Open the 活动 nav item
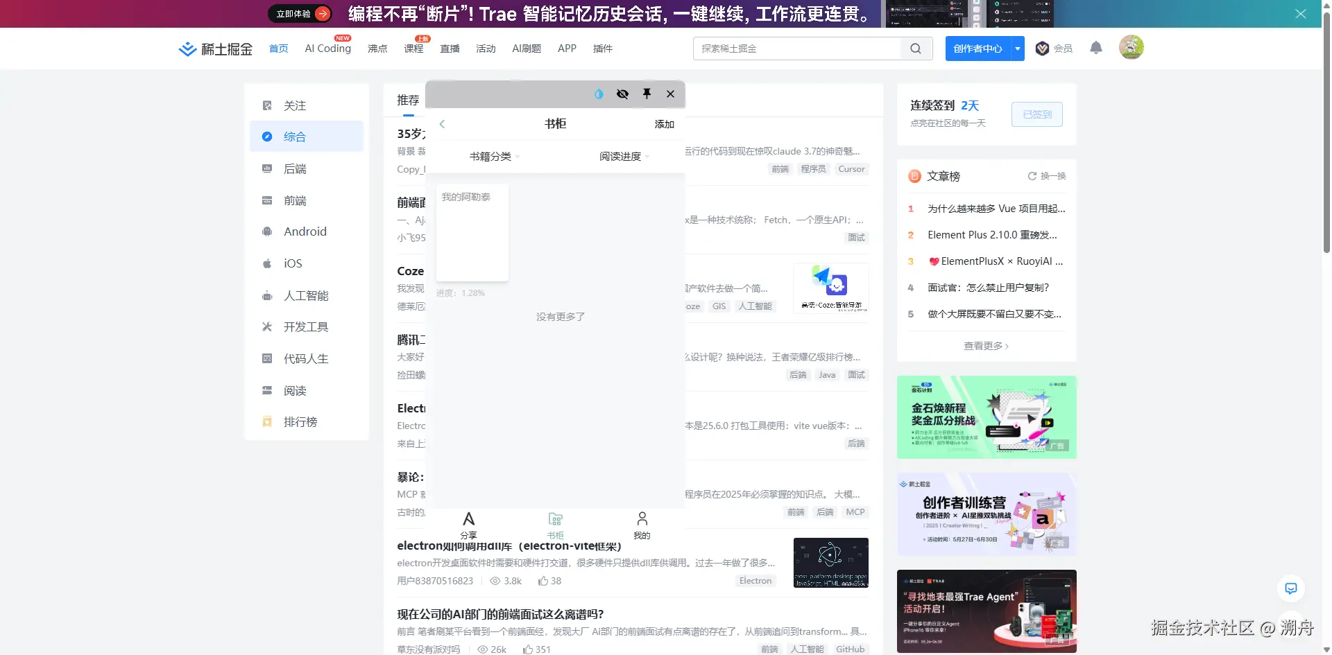The height and width of the screenshot is (655, 1332). click(486, 49)
